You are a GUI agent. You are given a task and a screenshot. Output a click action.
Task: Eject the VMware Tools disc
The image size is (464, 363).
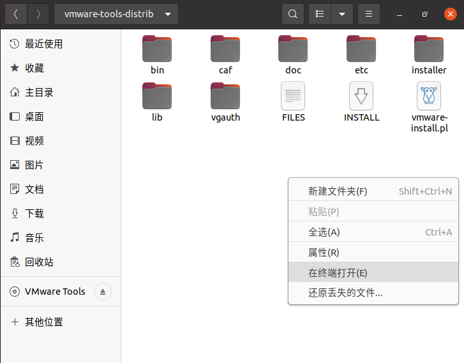click(103, 292)
